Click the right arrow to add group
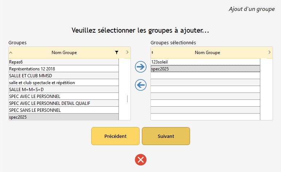The width and height of the screenshot is (281, 172). coord(140,66)
